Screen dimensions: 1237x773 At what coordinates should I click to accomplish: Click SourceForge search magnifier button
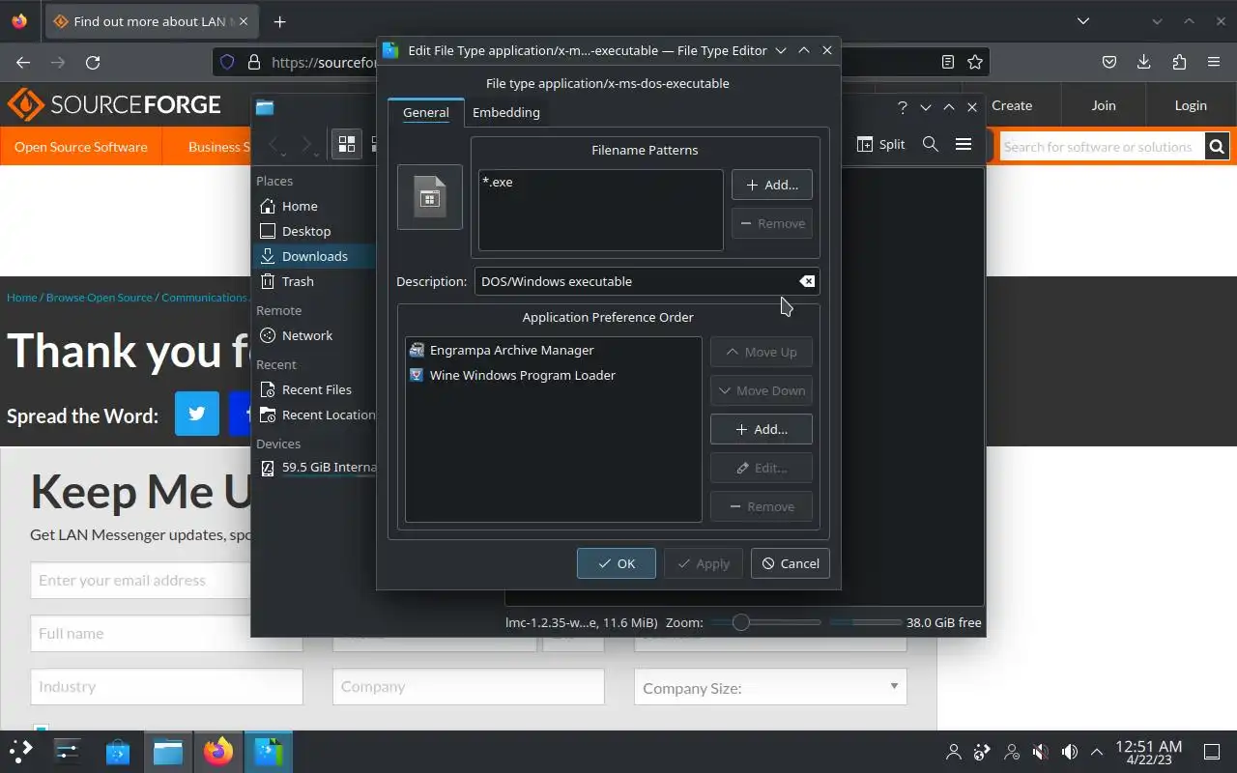1217,147
